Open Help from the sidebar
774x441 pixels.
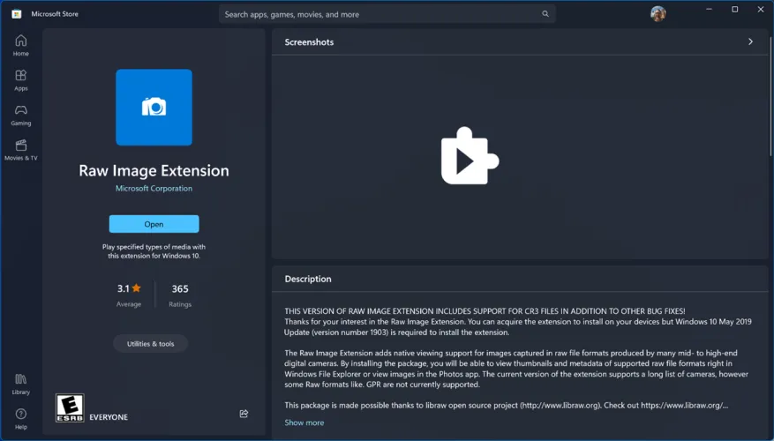[20, 418]
